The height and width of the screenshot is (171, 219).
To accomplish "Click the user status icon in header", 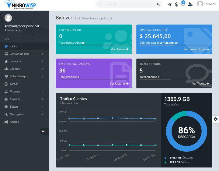I will [x=190, y=4].
